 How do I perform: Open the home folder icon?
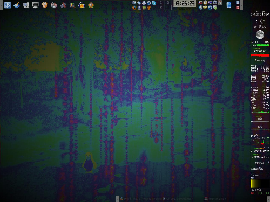[x=44, y=5]
